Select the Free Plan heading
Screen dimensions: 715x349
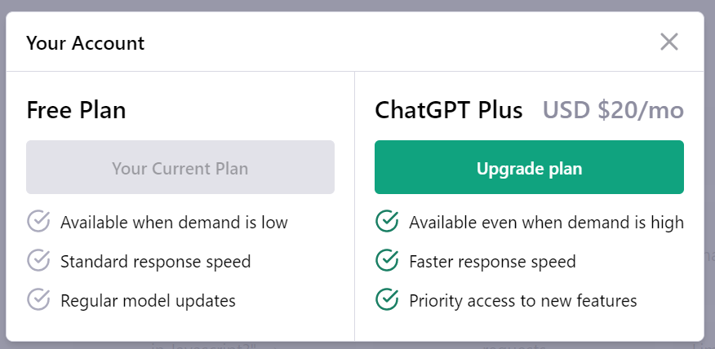[76, 110]
